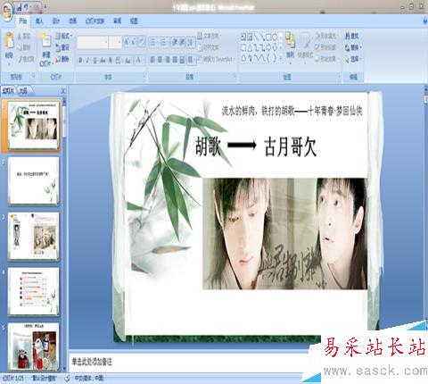This screenshot has height=384, width=428.
Task: Center the paragraph text
Action: [x=160, y=60]
